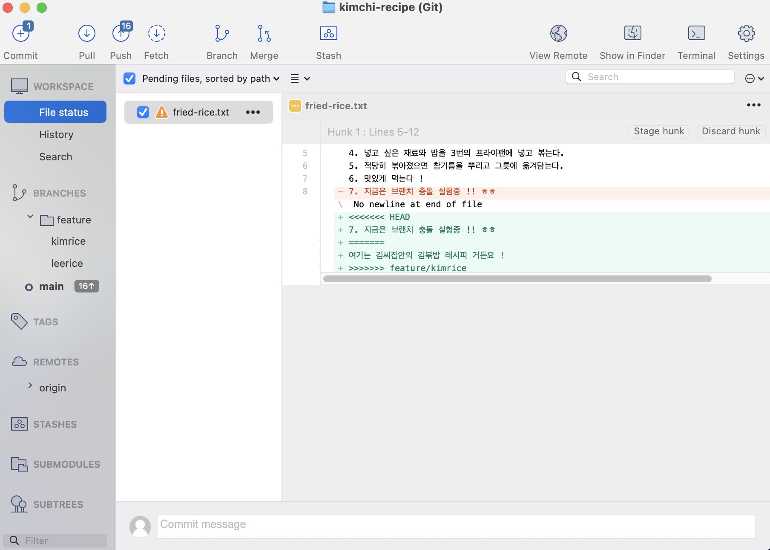Click Show in Finder icon
770x550 pixels.
[632, 33]
